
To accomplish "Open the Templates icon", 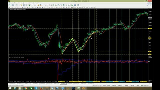I will click(78, 5).
